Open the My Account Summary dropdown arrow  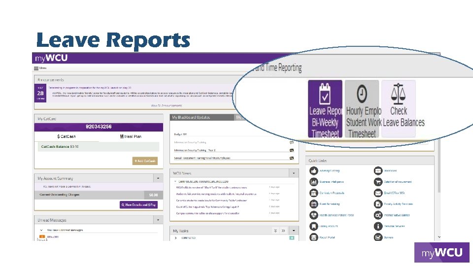(158, 178)
